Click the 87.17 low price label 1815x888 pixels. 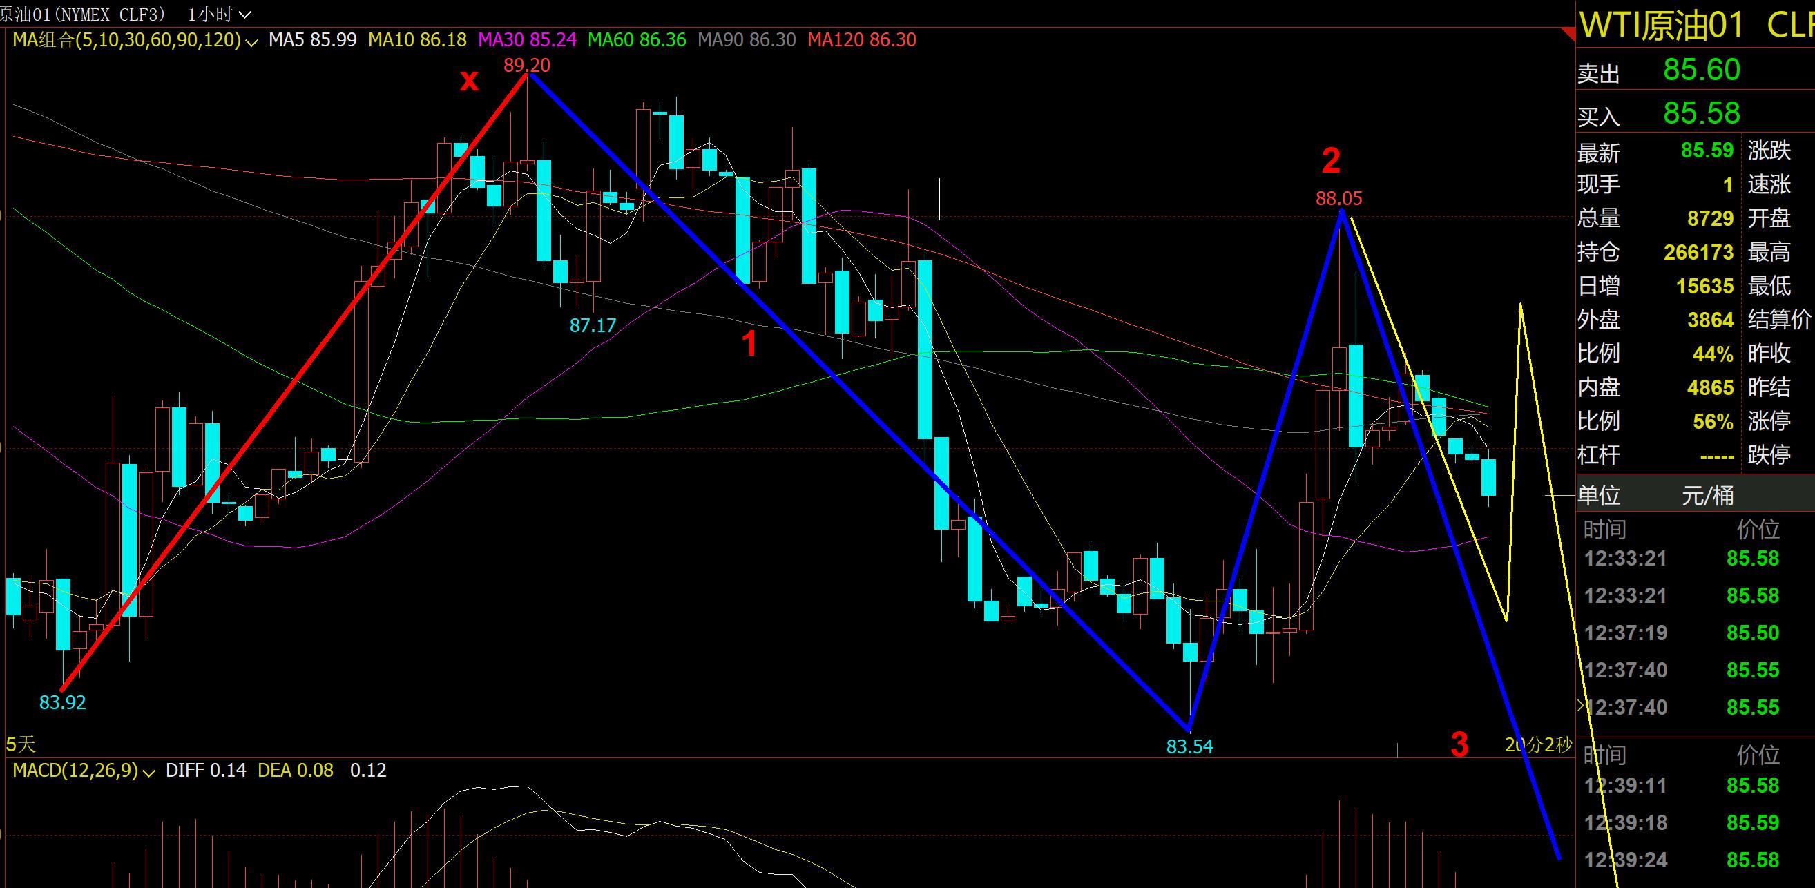593,325
